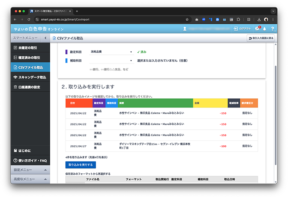
Task: Click the blue 補助科目 column header
Action: [x=111, y=103]
